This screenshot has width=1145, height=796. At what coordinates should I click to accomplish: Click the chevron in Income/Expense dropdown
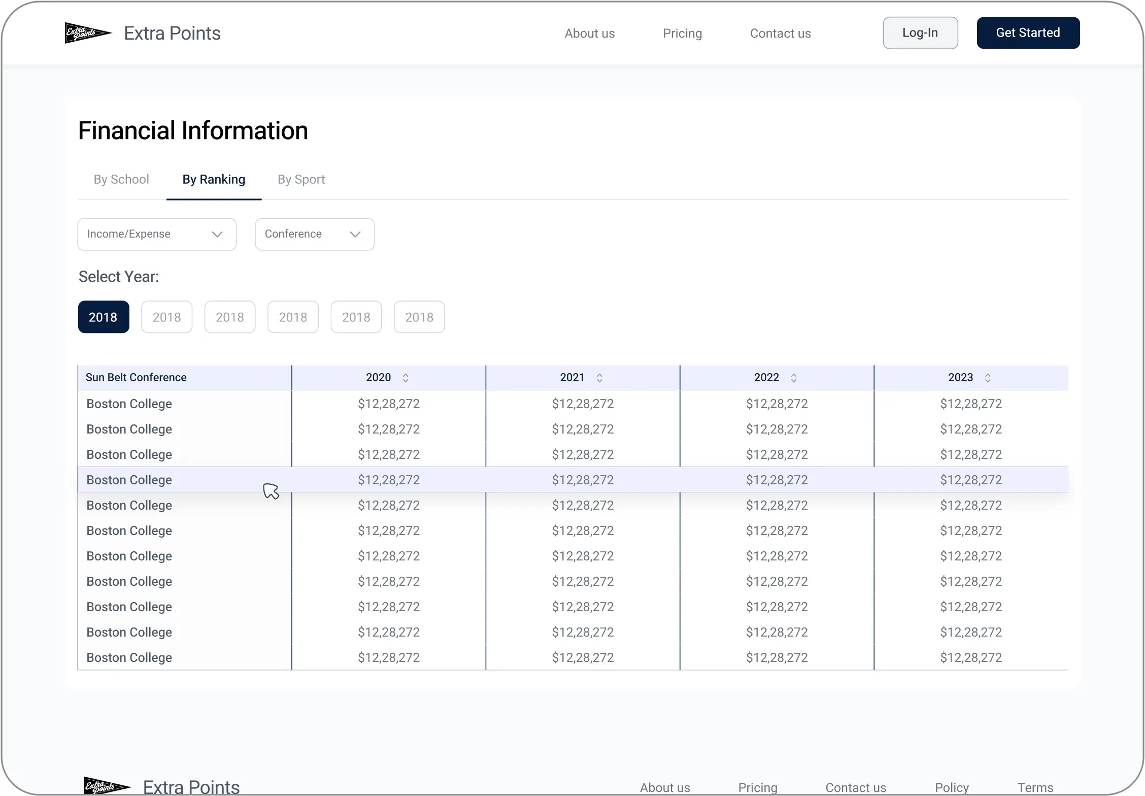(x=217, y=234)
